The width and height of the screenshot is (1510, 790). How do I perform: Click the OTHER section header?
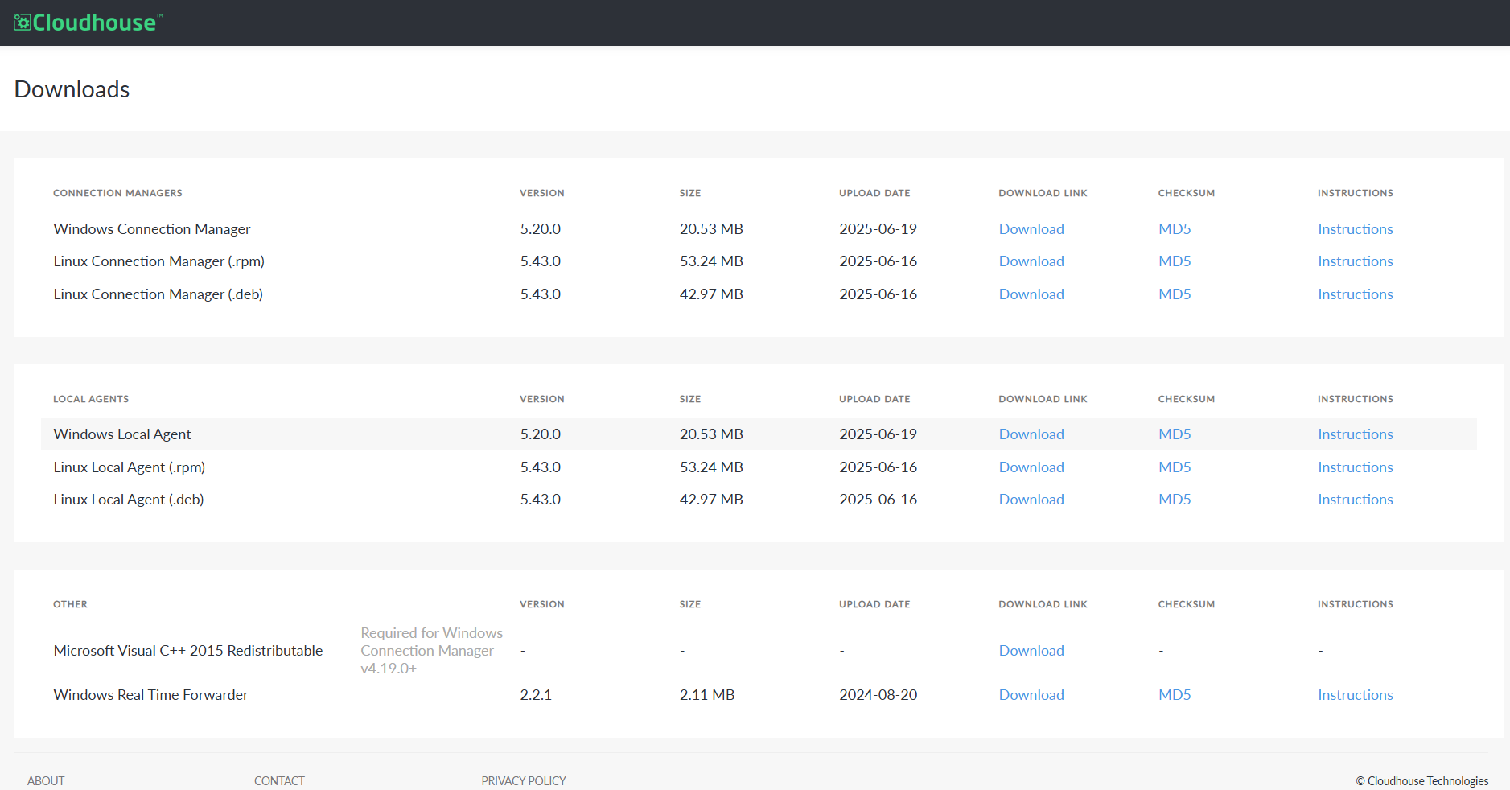pyautogui.click(x=70, y=604)
